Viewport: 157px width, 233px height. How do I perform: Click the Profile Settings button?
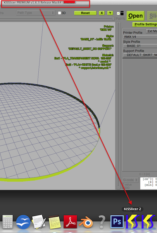pyautogui.click(x=145, y=24)
